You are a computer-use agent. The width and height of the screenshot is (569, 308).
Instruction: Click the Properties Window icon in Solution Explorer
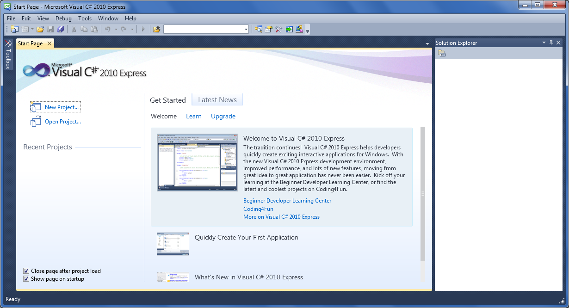click(x=442, y=53)
